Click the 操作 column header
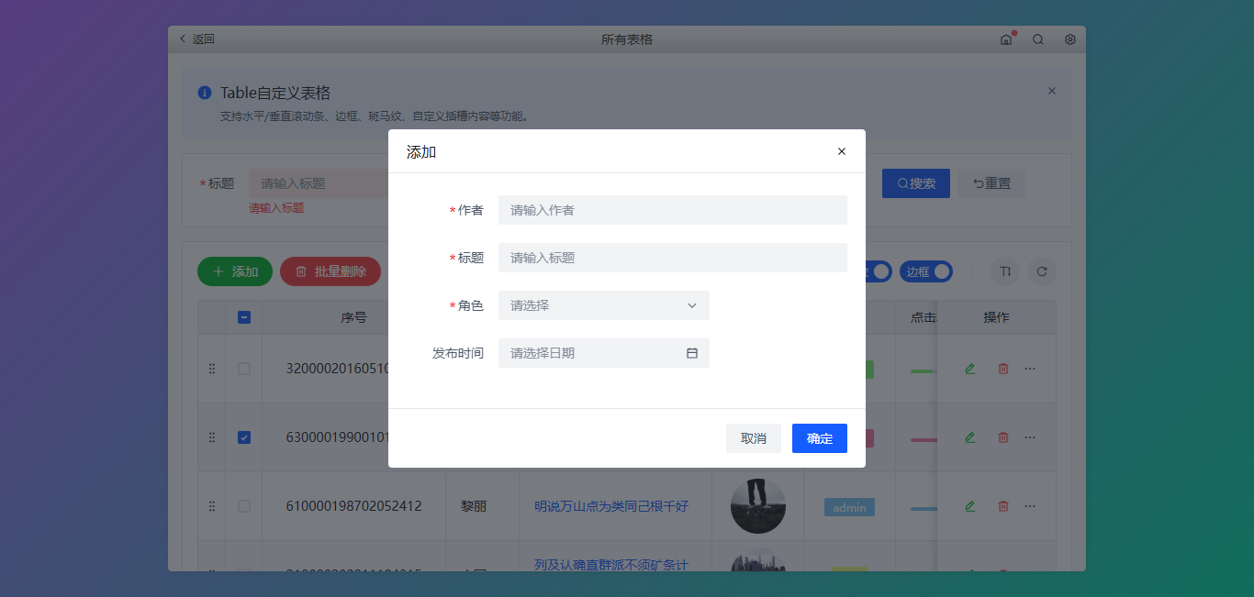This screenshot has height=597, width=1254. [x=996, y=317]
